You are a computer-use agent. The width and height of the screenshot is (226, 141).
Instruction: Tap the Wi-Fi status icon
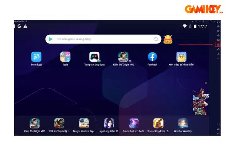(185, 26)
